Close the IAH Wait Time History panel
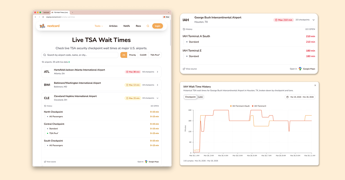This screenshot has width=345, height=180. 315,85
